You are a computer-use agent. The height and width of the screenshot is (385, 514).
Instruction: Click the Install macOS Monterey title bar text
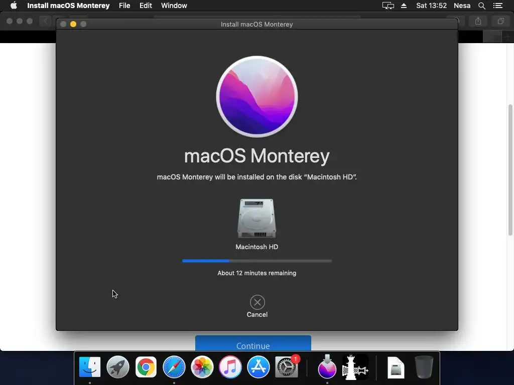click(256, 24)
